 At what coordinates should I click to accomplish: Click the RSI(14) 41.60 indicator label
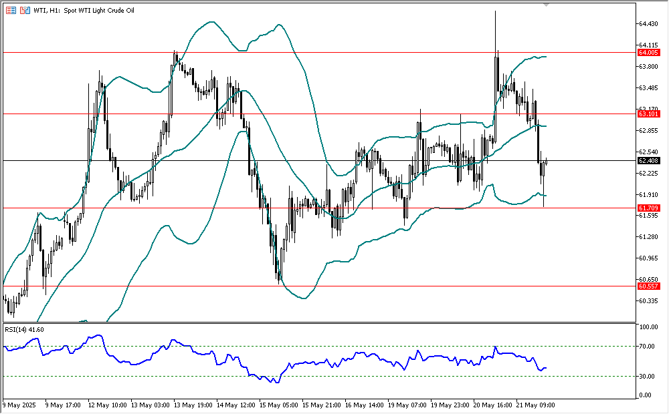point(24,330)
